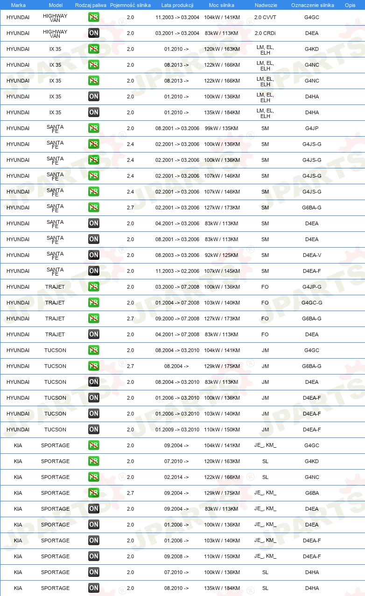Select the ON icon in the Sportage 83kW / 113KM row

94,509
